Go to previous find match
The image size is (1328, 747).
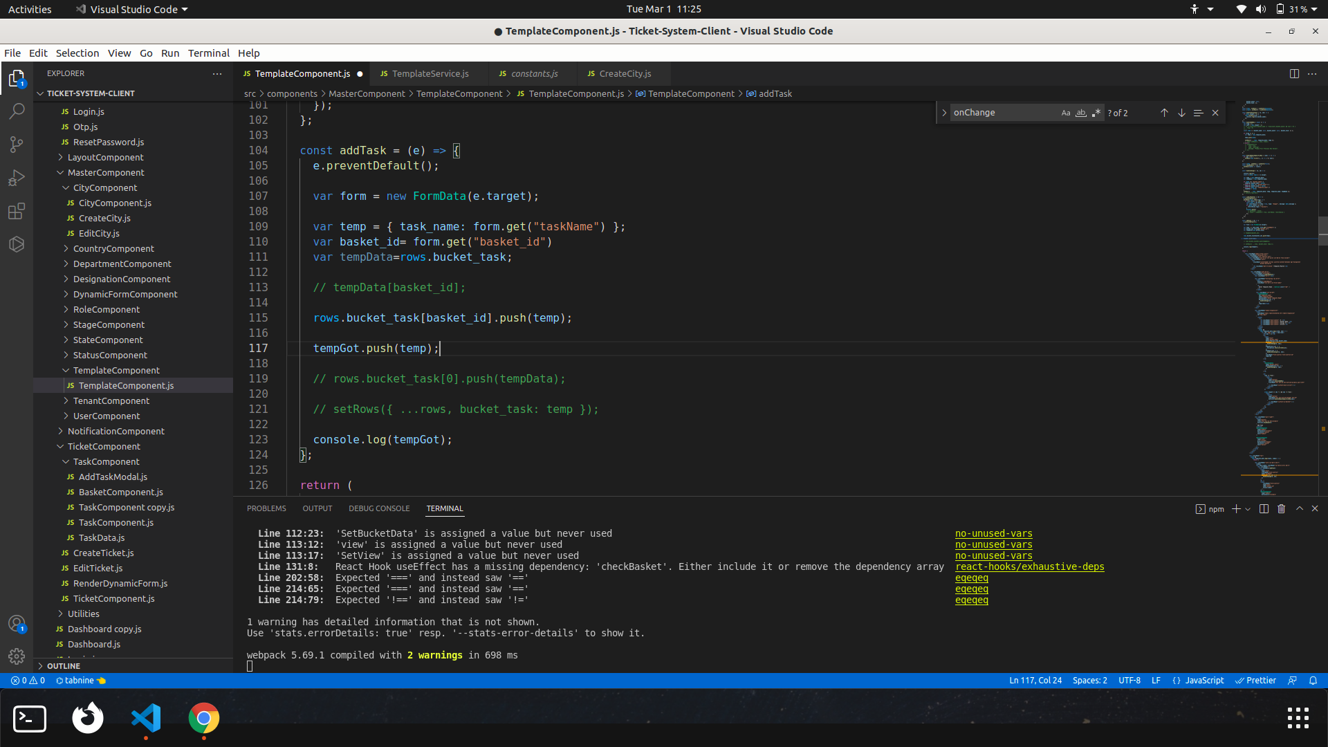(x=1164, y=113)
